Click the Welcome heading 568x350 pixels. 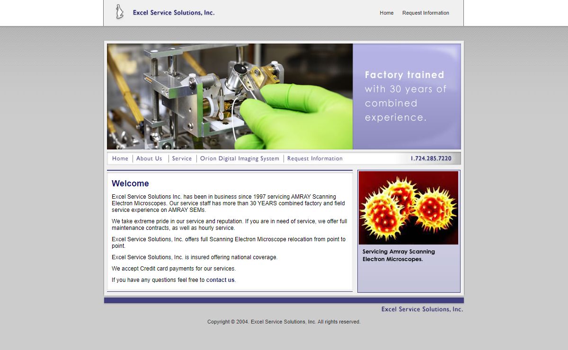tap(130, 184)
